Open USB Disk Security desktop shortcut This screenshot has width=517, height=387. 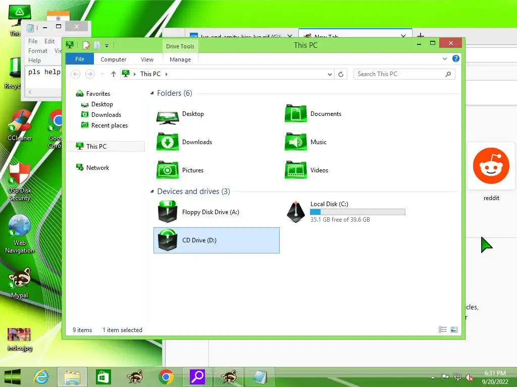[x=20, y=181]
